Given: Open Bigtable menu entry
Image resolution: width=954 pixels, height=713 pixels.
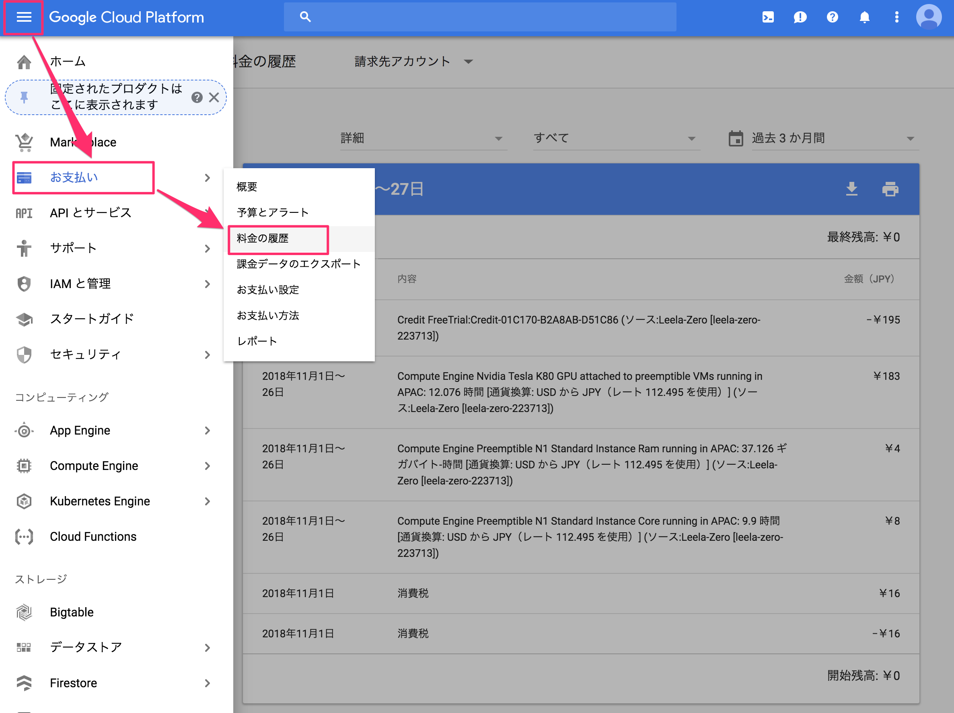Looking at the screenshot, I should tap(72, 612).
